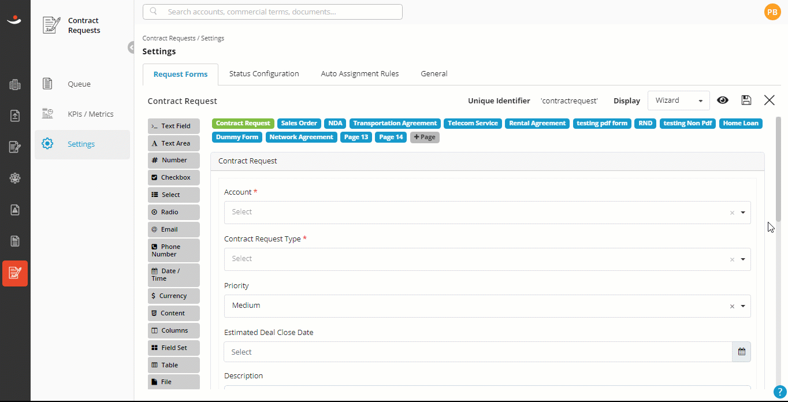Select the testing Non Pdf page tag
Viewport: 788px width, 402px height.
coord(688,124)
